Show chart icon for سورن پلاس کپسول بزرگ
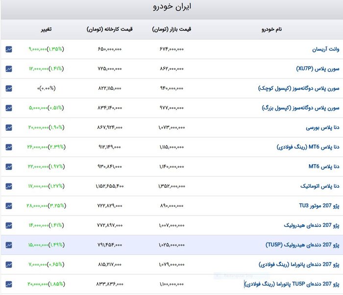 [x=9, y=108]
